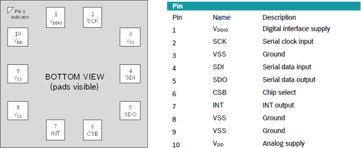
Task: Click pad 6 CSB at the bottom
Action: 92,130
